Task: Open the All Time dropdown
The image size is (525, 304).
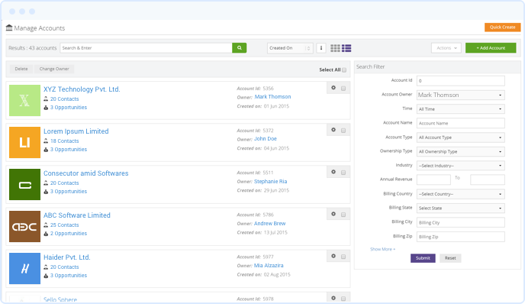Action: pyautogui.click(x=460, y=109)
